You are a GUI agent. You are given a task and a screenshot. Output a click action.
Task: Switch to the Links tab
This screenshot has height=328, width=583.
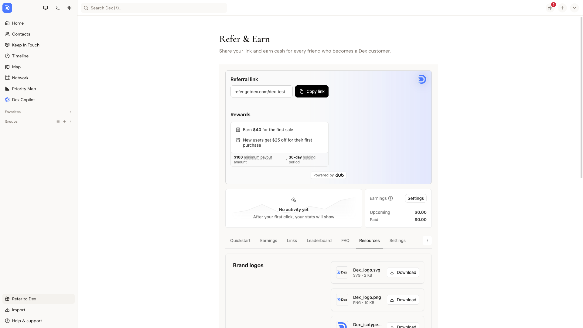(x=292, y=241)
